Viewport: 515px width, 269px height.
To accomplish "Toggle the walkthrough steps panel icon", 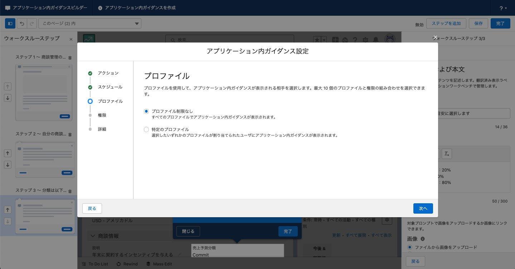I will click(x=10, y=23).
